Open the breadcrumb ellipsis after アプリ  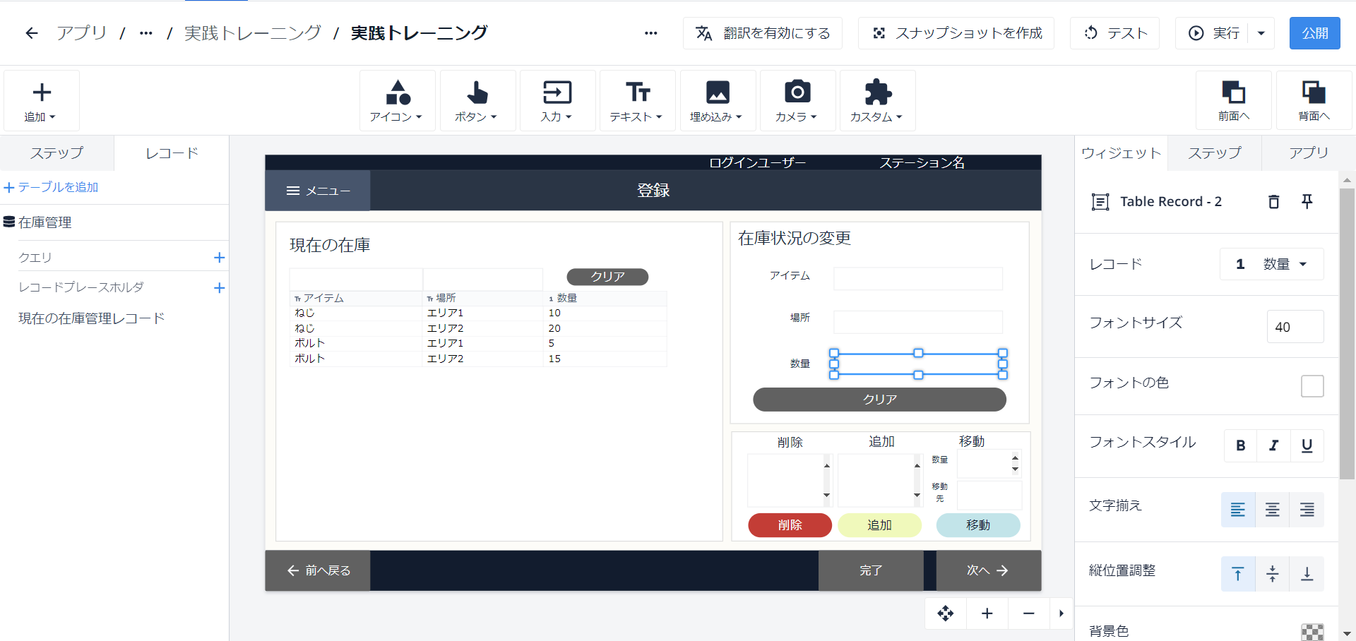(146, 33)
